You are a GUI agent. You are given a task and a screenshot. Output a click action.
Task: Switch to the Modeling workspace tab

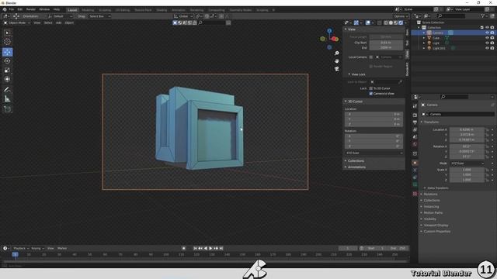[88, 10]
